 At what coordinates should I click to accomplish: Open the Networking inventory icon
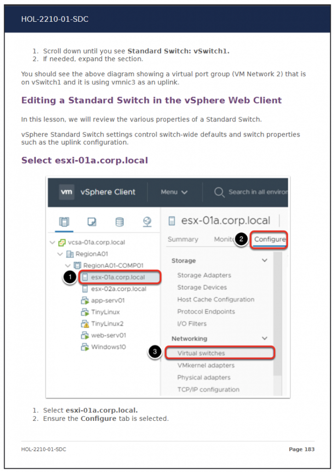pos(147,222)
